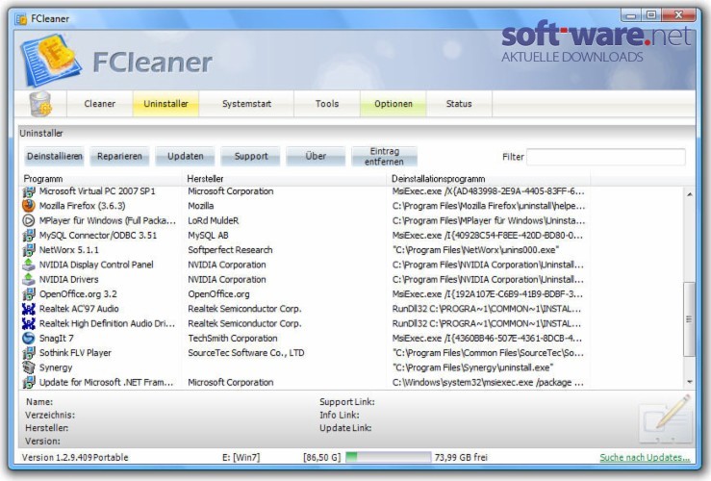The width and height of the screenshot is (711, 481).
Task: Click the 73,99 GB frei status text
Action: click(x=461, y=457)
